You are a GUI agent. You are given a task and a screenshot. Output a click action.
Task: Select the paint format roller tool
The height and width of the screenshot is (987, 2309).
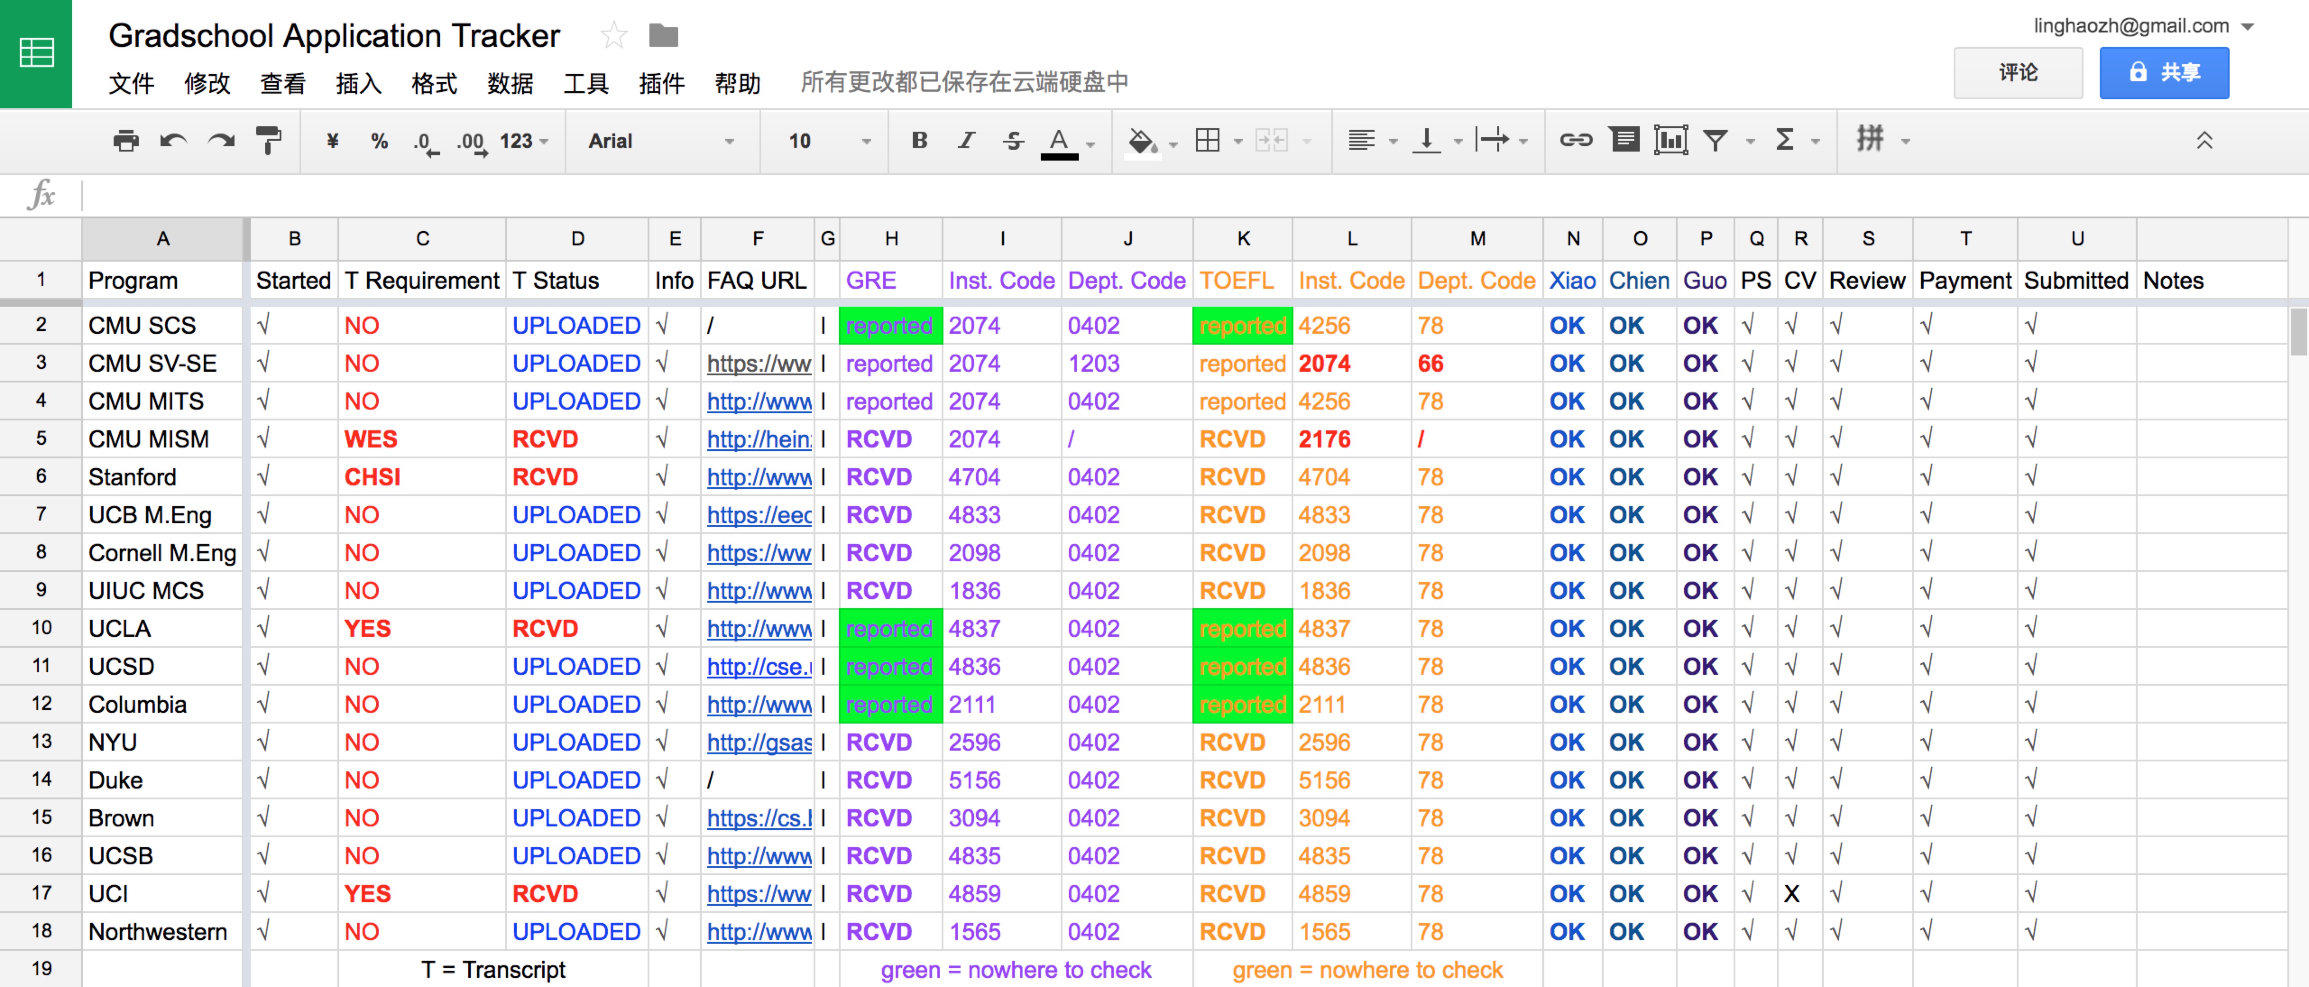pos(268,141)
